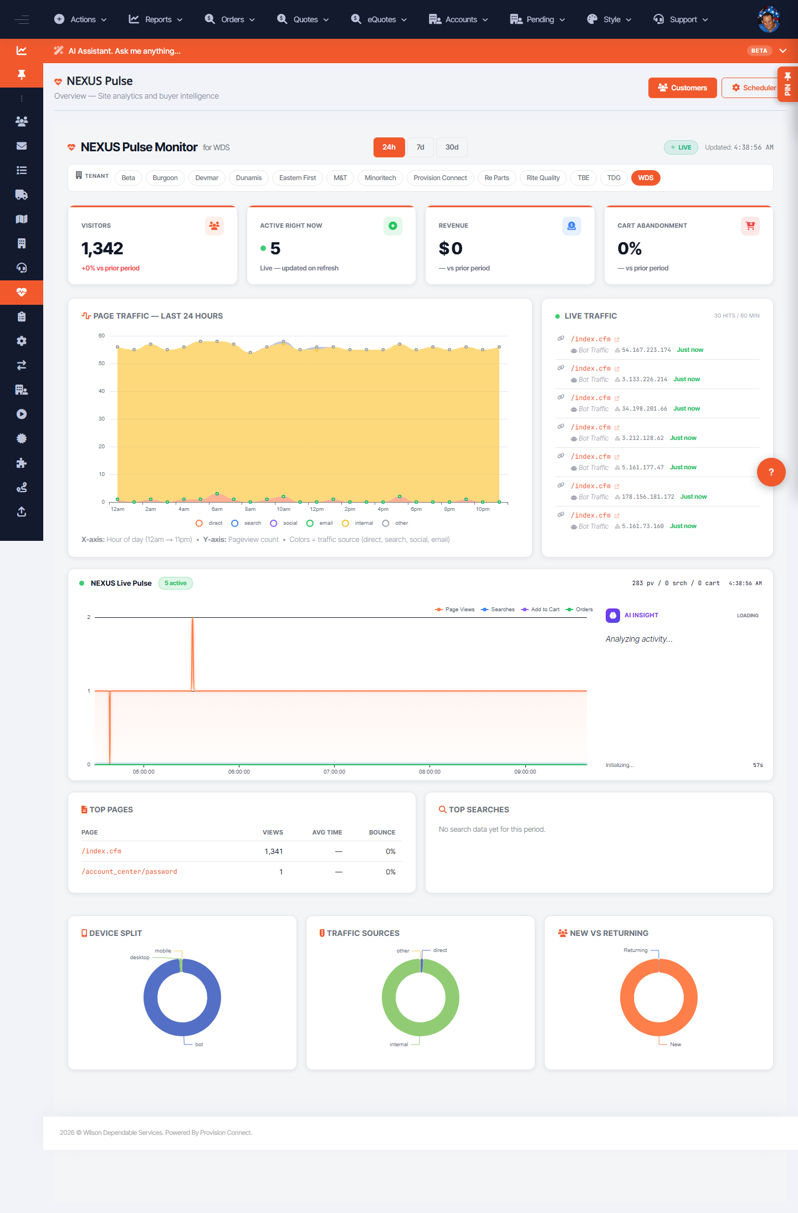798x1213 pixels.
Task: Expand the Orders dropdown menu
Action: coord(230,19)
